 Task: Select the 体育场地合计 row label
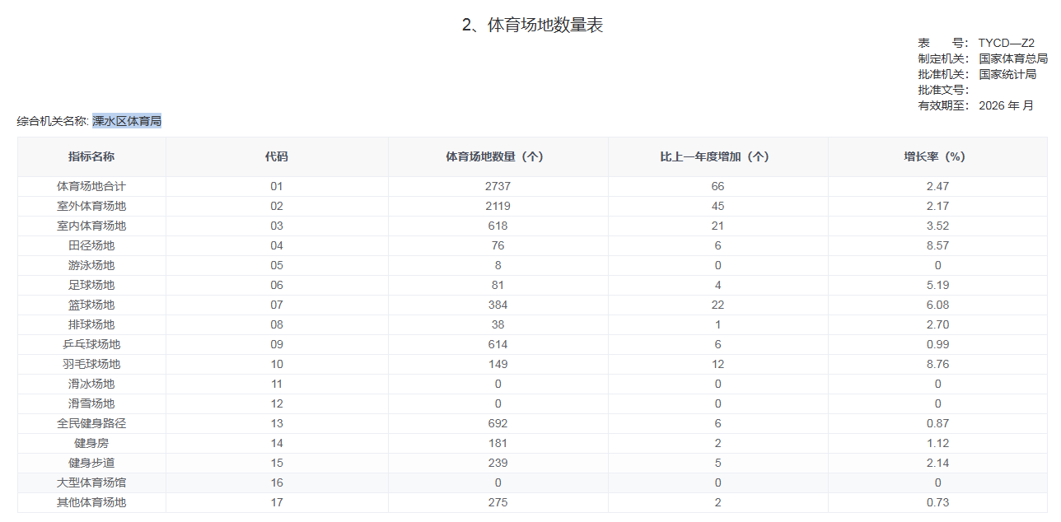click(91, 186)
